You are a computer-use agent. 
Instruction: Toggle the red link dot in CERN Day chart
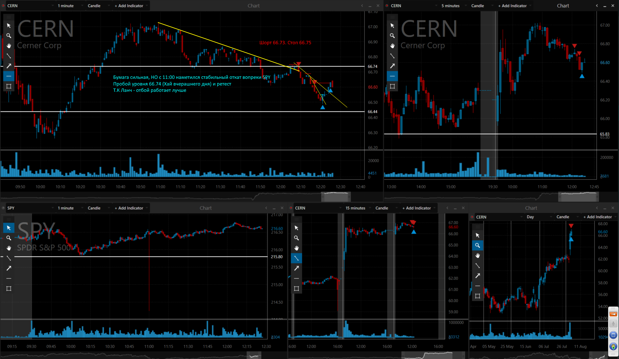tap(472, 217)
